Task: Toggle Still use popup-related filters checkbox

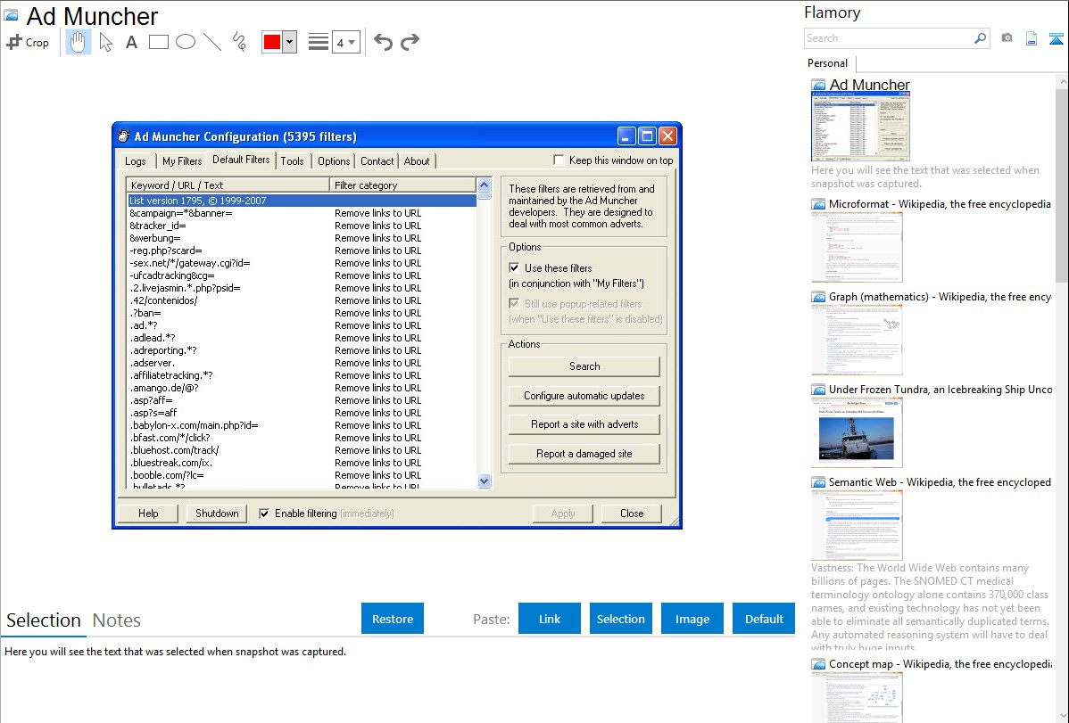Action: [x=514, y=303]
